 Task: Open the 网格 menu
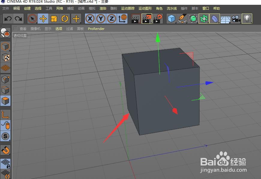(60, 8)
